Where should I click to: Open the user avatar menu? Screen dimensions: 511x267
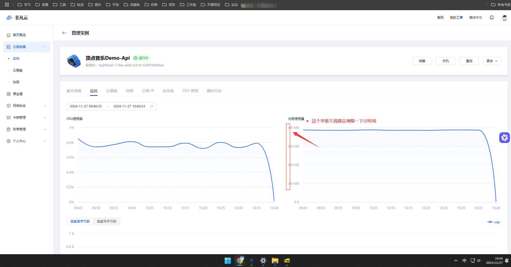point(505,18)
